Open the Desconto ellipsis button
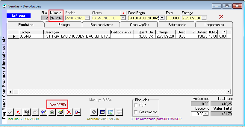This screenshot has width=245, height=127. click(x=206, y=114)
